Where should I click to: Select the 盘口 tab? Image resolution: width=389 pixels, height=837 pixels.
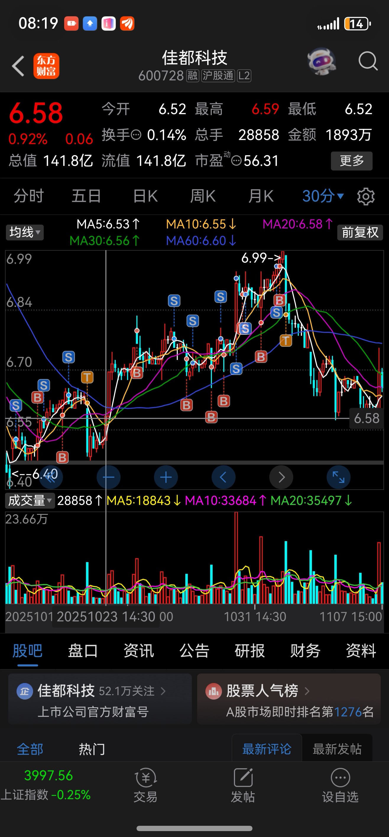point(83,651)
